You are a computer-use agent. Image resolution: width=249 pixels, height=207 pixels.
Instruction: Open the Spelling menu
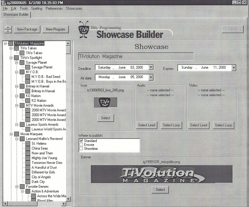click(37, 8)
